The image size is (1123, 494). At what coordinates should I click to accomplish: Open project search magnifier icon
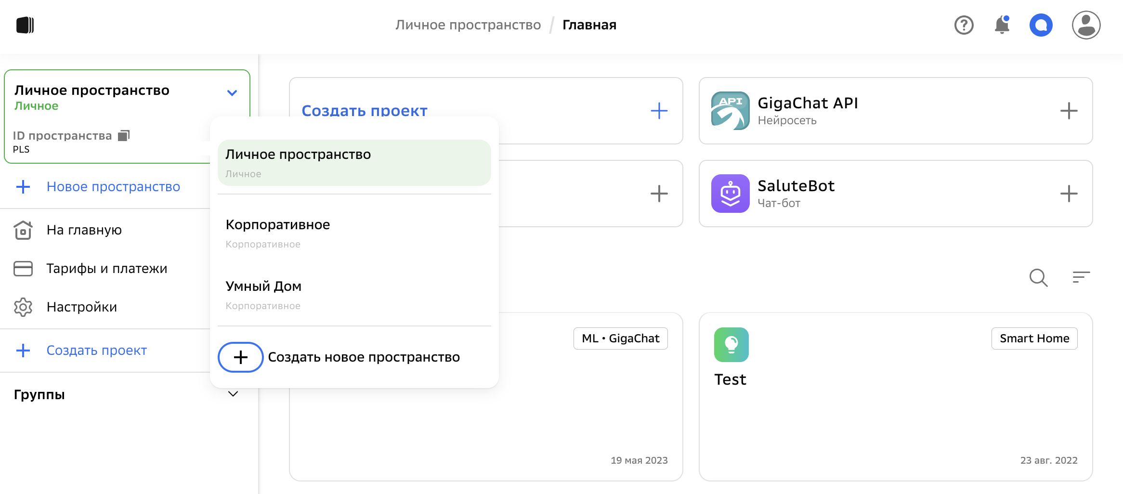click(x=1038, y=277)
